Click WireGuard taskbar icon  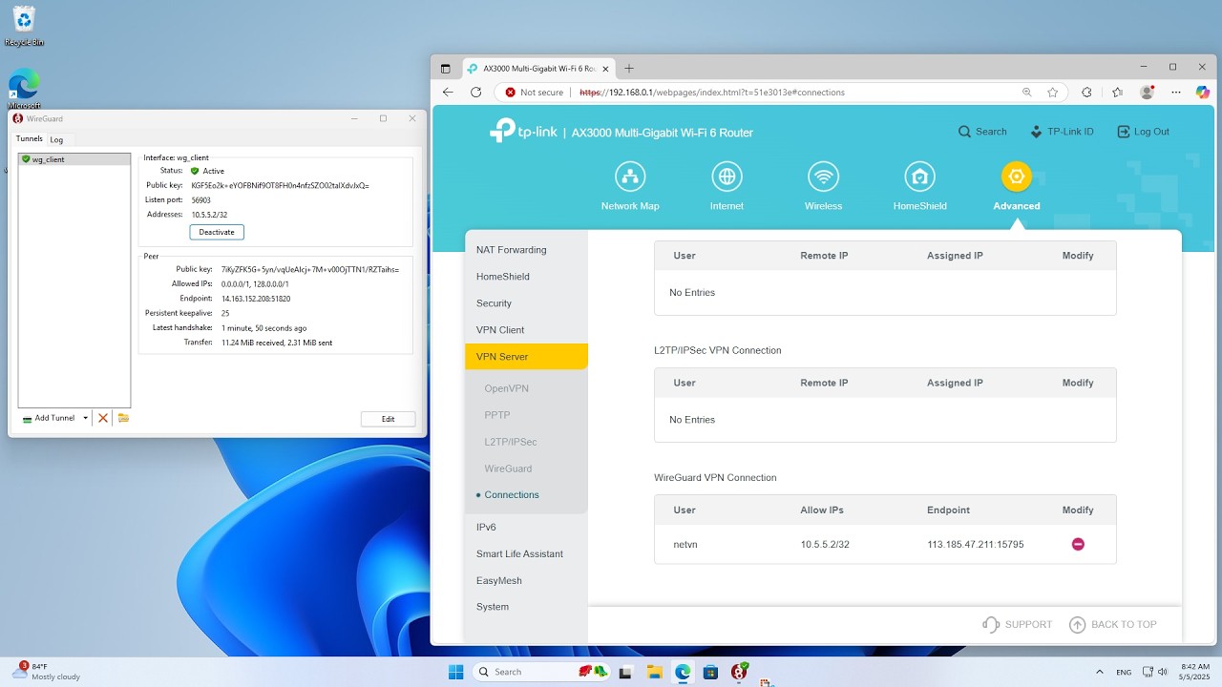pyautogui.click(x=739, y=672)
